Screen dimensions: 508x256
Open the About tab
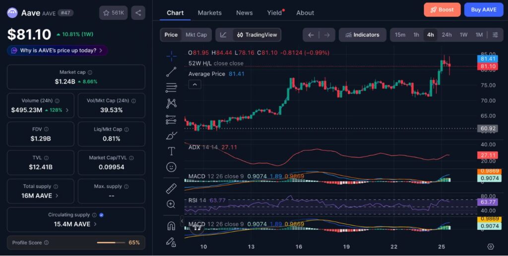pos(305,13)
